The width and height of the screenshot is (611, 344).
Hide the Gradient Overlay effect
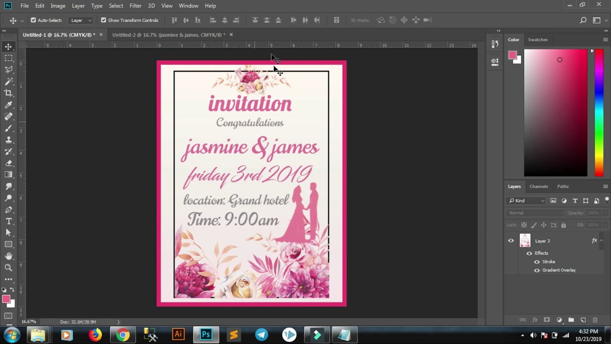537,270
